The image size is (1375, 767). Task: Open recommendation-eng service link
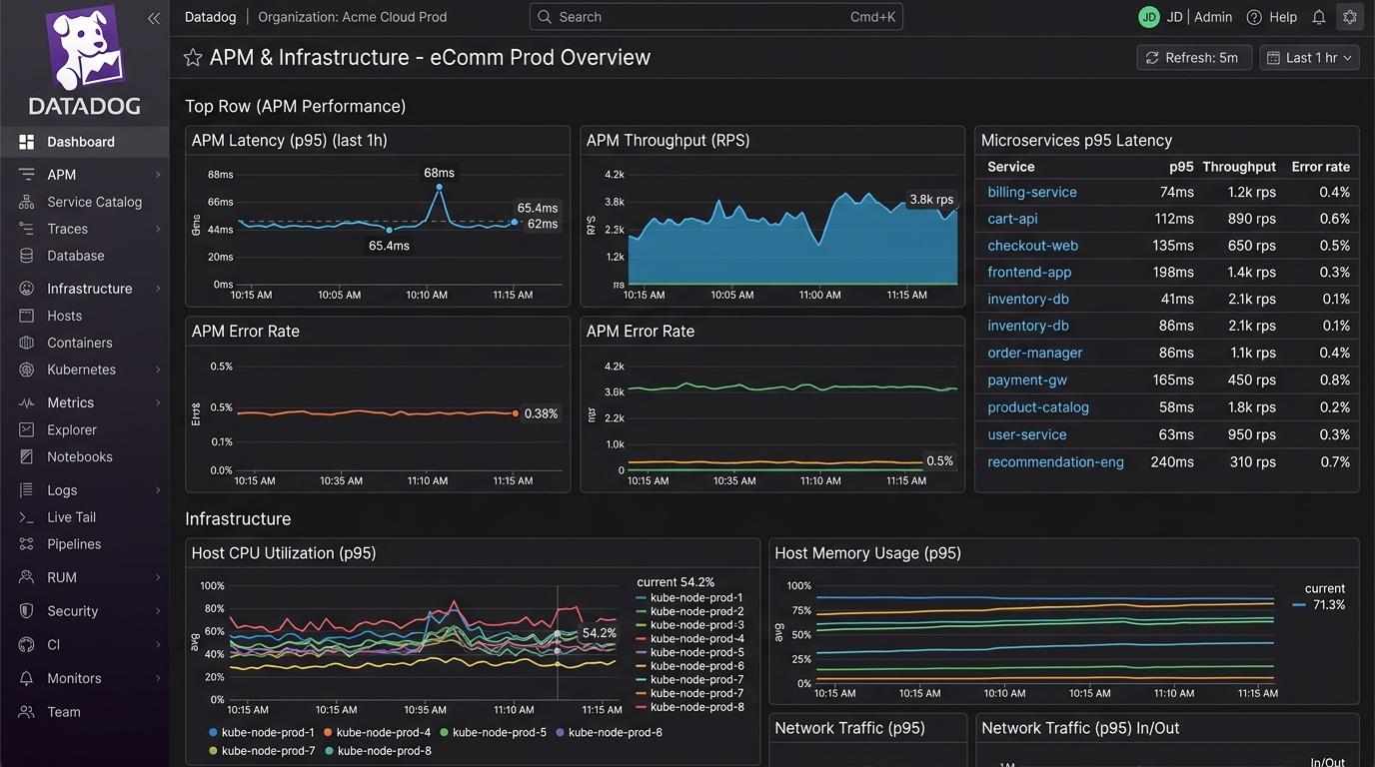point(1055,462)
